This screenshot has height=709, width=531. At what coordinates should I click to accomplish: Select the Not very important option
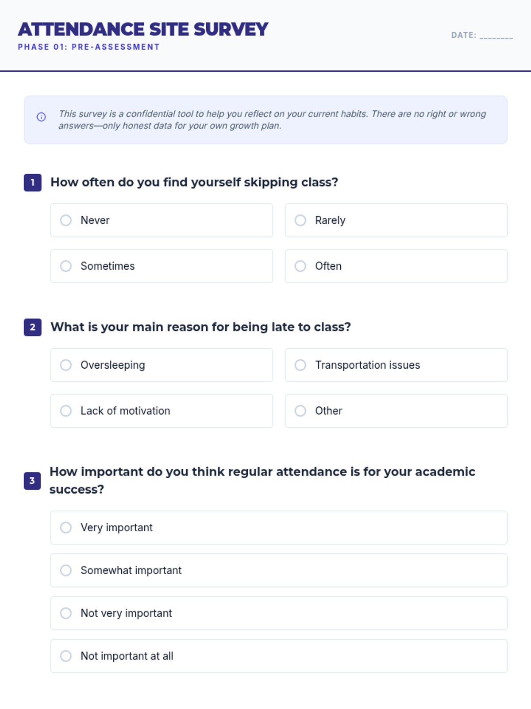[66, 613]
